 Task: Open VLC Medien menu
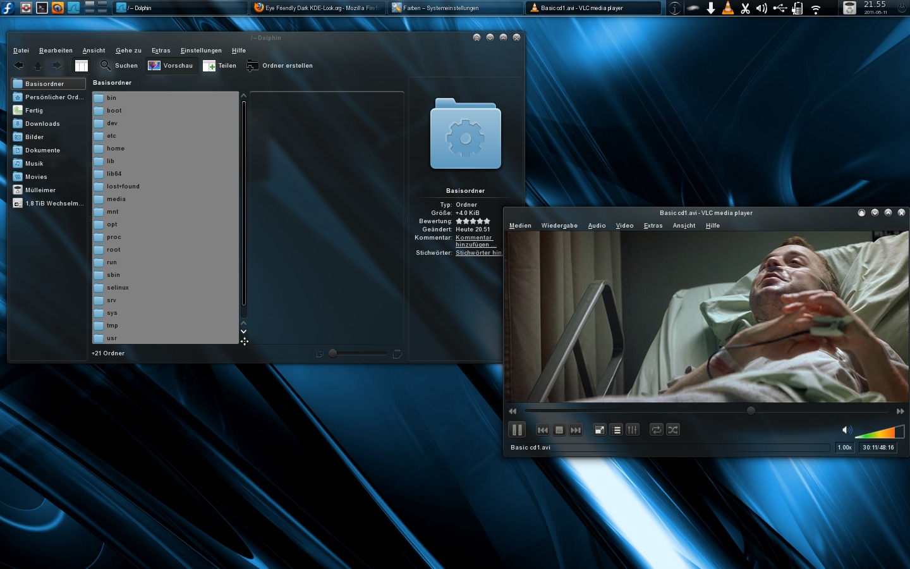(520, 226)
